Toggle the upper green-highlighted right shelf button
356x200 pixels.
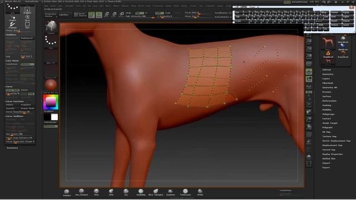point(309,72)
